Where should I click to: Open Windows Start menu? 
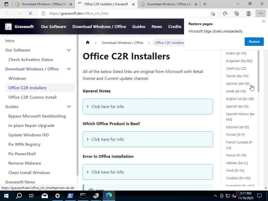(6, 196)
